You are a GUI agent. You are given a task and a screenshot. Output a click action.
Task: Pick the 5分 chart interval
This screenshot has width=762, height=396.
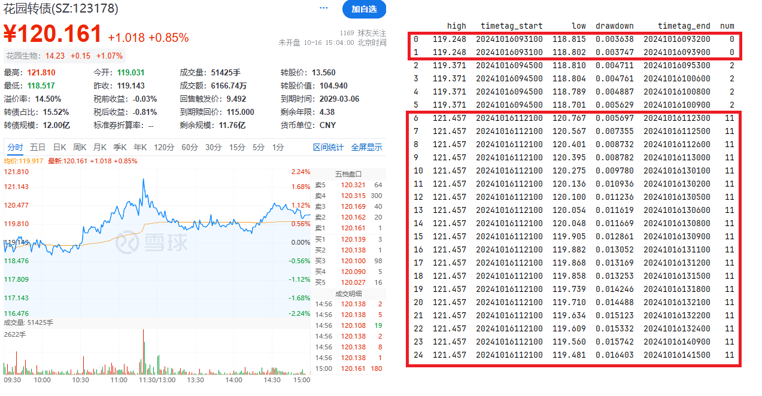pos(258,147)
